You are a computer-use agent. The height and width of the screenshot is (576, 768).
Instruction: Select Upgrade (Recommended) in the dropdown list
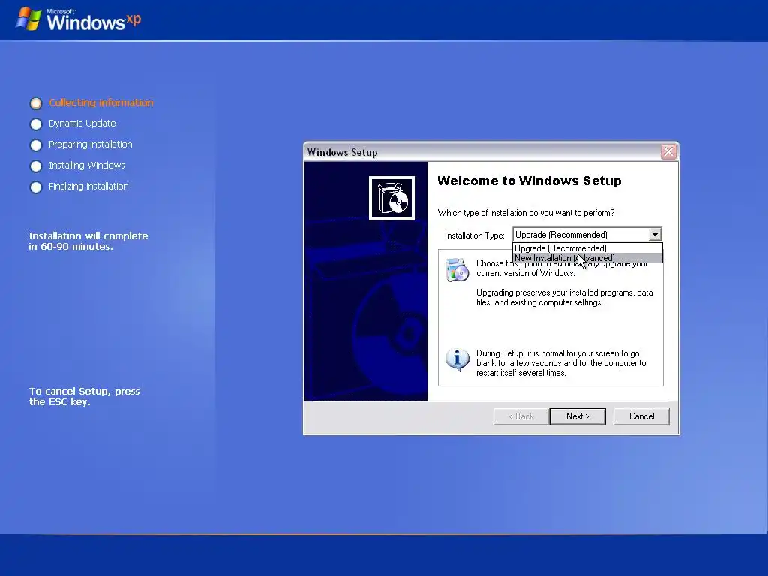(588, 248)
